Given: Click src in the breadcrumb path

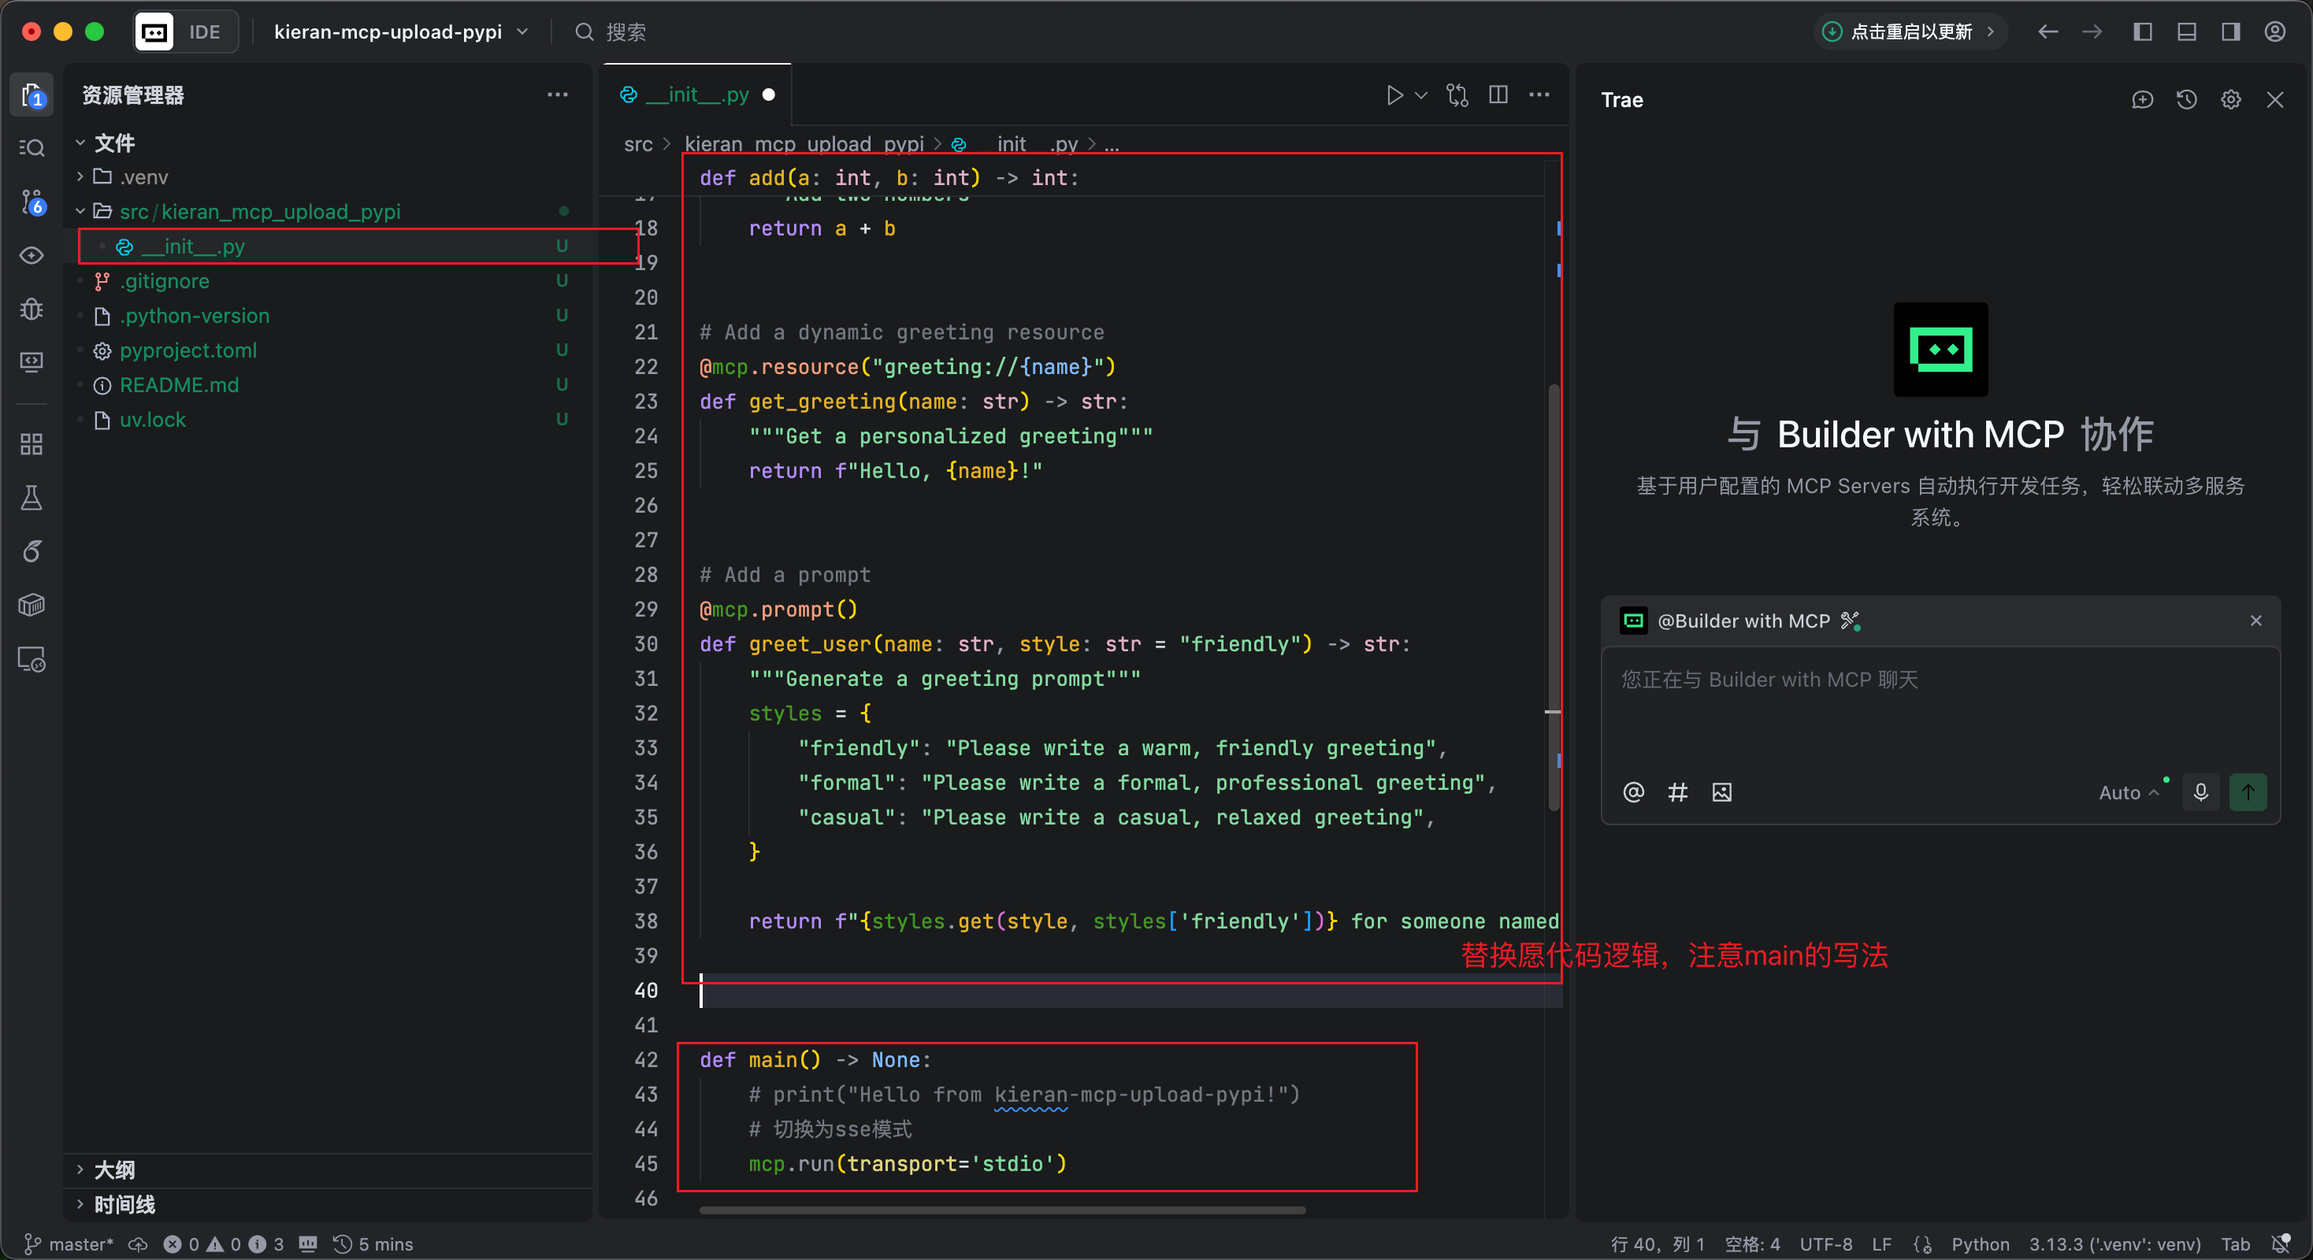Looking at the screenshot, I should [x=638, y=143].
